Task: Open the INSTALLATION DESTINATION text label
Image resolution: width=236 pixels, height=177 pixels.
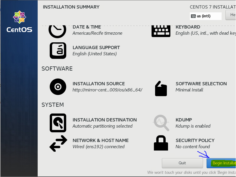Action: 104,120
